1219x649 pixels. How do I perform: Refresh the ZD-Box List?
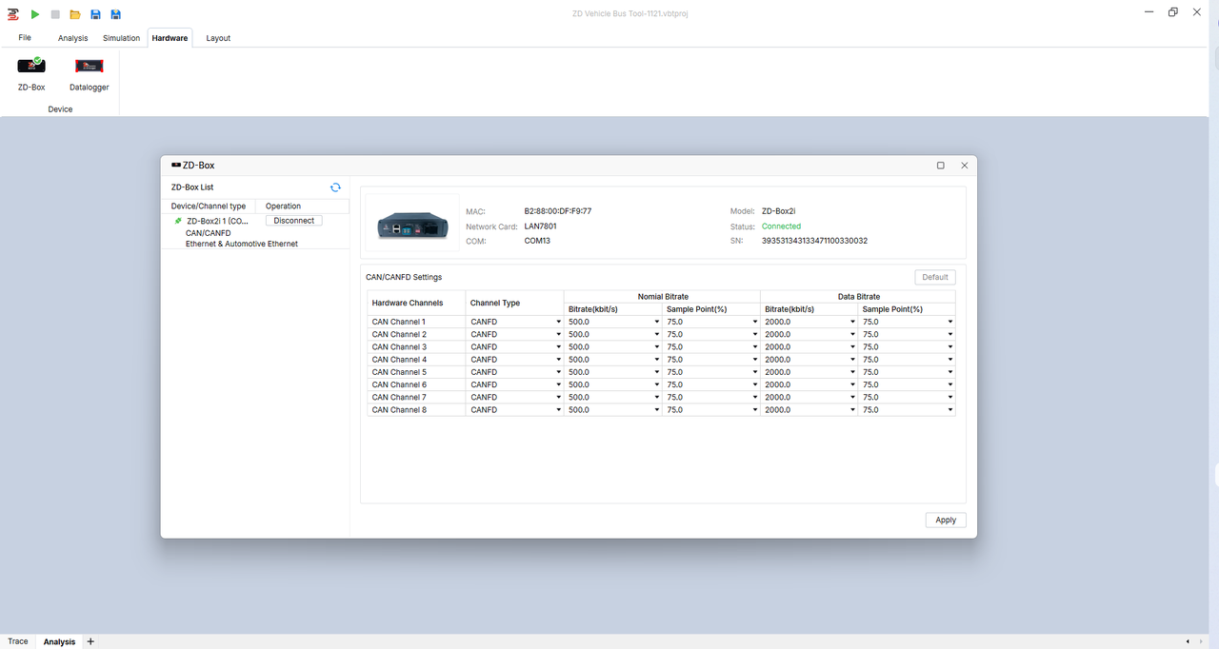[x=335, y=187]
